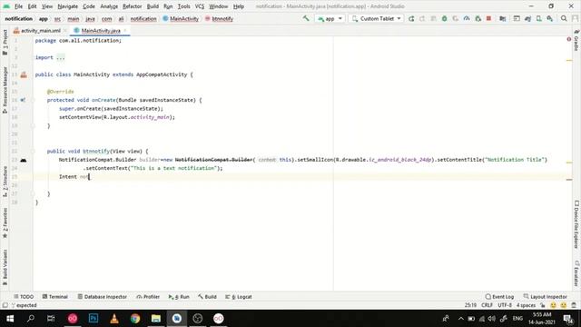Open the Emulator side panel
The width and height of the screenshot is (581, 327).
click(576, 273)
